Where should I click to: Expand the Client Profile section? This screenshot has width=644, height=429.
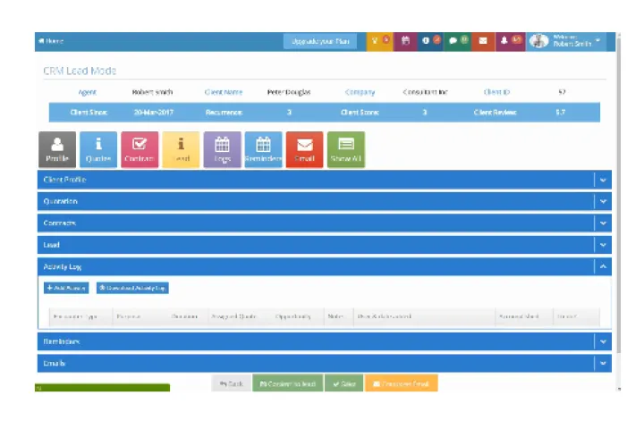pyautogui.click(x=603, y=180)
